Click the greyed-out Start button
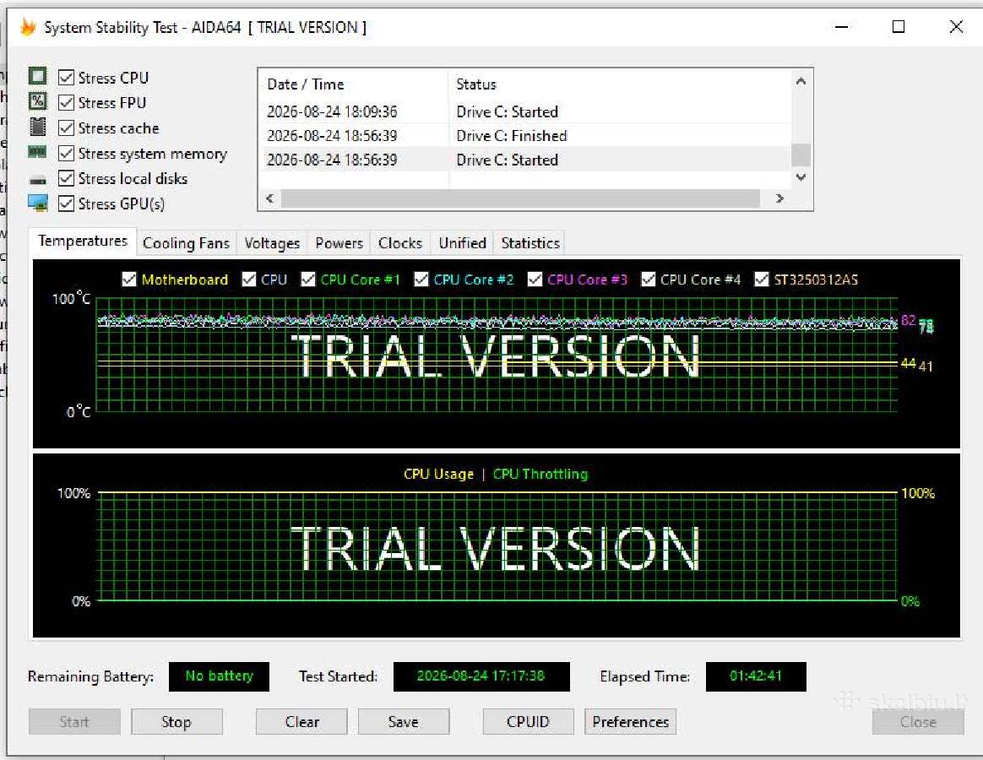This screenshot has width=983, height=760. pyautogui.click(x=74, y=722)
